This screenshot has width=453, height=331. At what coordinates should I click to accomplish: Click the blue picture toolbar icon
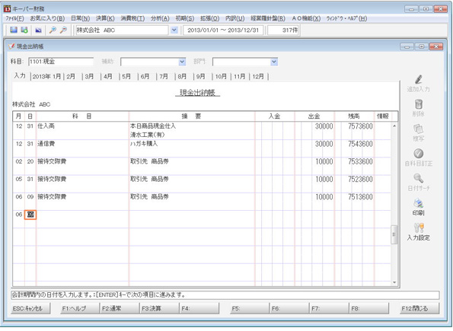click(x=38, y=30)
